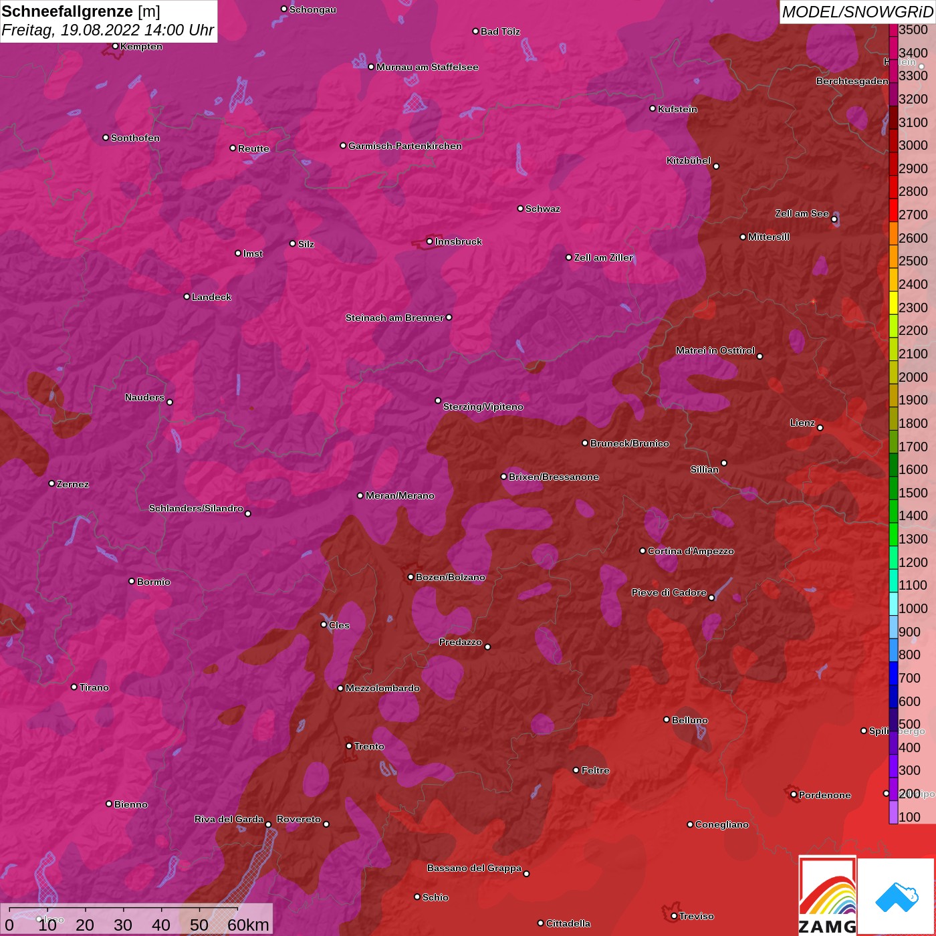This screenshot has height=936, width=936.
Task: Click the Mezzolombardo label
Action: 382,688
